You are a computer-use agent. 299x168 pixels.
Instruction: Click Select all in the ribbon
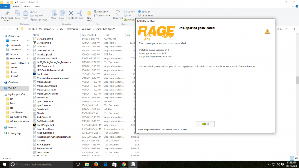[x=144, y=12]
